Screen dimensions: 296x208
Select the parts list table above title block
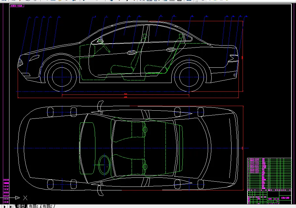(x=269, y=174)
